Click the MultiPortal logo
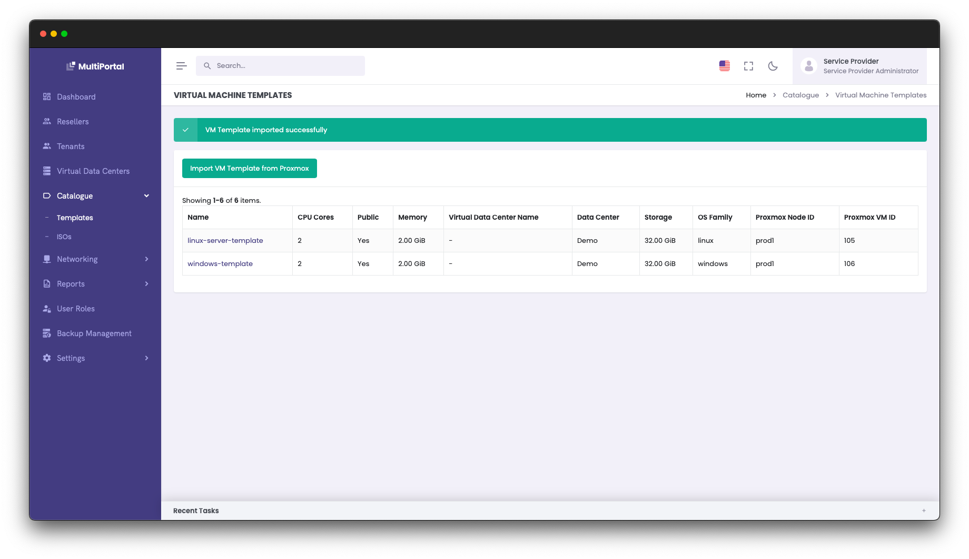969x559 pixels. point(95,66)
